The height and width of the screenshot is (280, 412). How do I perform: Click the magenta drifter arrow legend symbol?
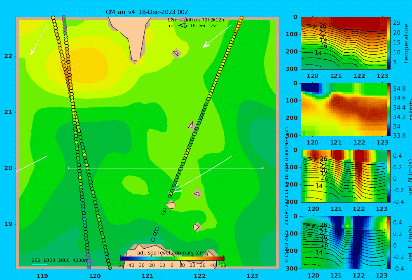(x=182, y=20)
